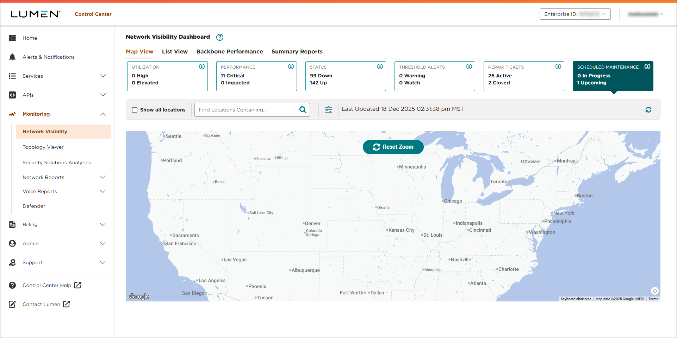Open the map filter settings icon
The height and width of the screenshot is (338, 677).
pos(328,109)
